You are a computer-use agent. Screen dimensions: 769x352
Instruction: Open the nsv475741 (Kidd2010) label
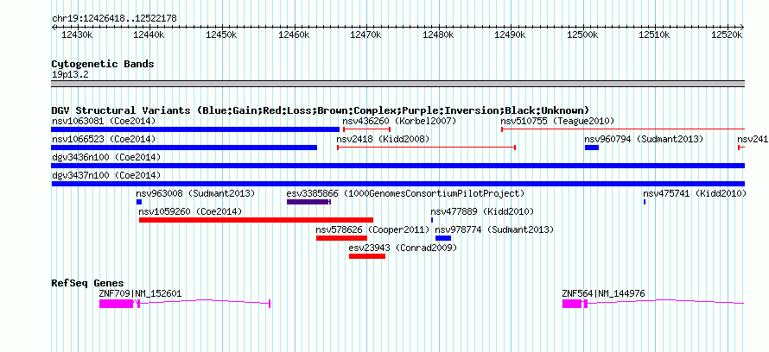[x=695, y=193]
